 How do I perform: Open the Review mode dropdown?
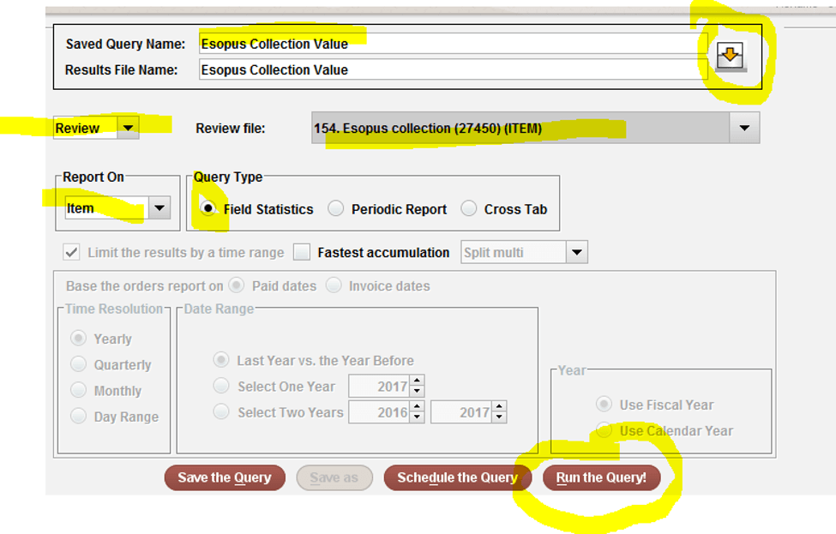(128, 128)
